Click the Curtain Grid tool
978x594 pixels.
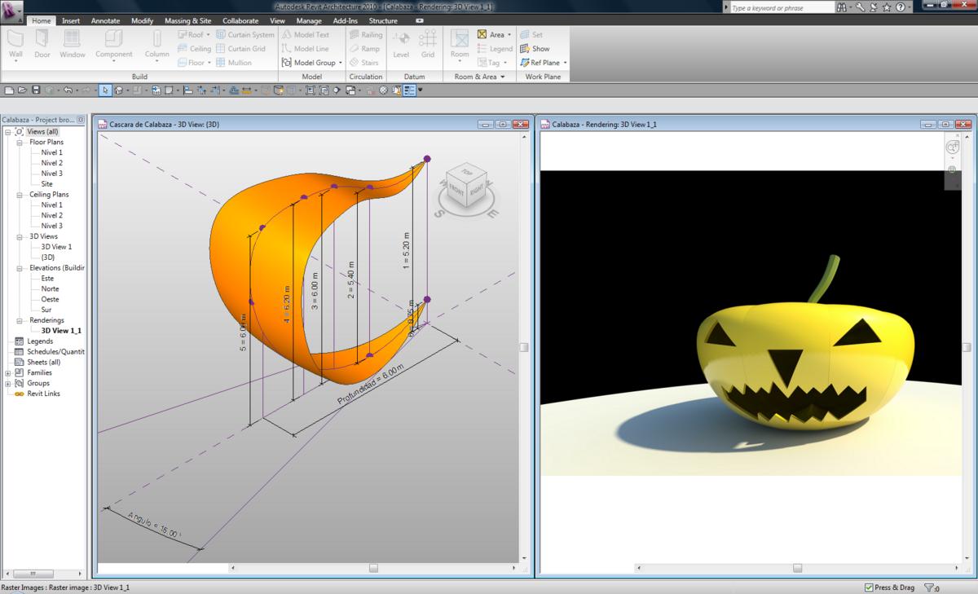[241, 49]
